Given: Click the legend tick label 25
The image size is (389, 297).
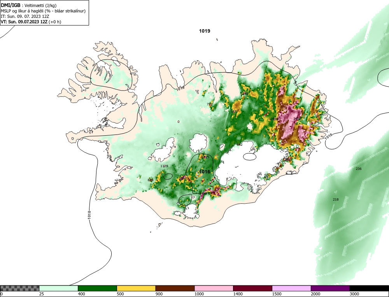Looking at the screenshot, I should click(x=42, y=294).
